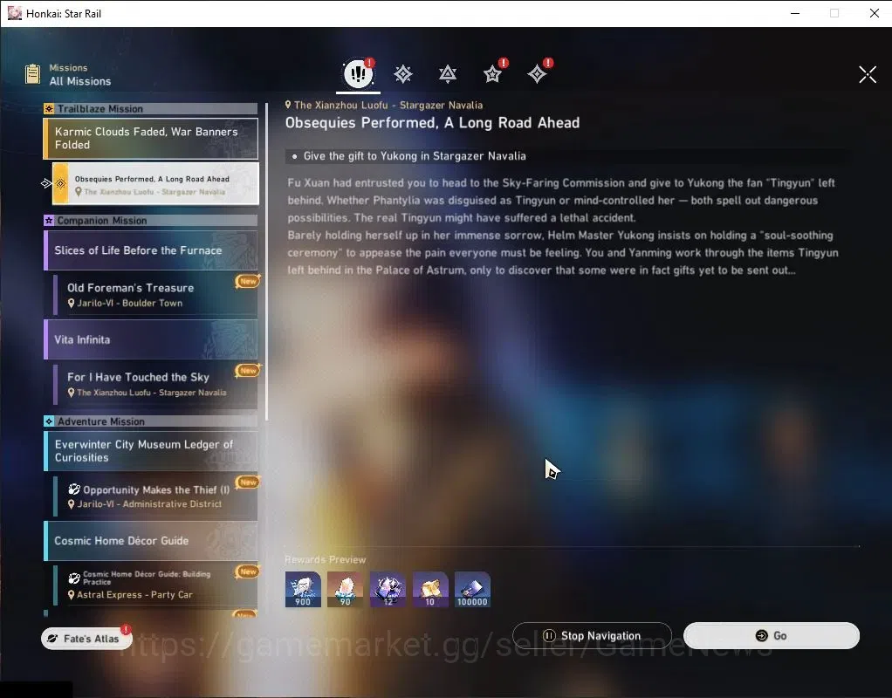Image resolution: width=892 pixels, height=698 pixels.
Task: Click the 'Jarilo-VI - Administrative District' location text
Action: point(149,504)
